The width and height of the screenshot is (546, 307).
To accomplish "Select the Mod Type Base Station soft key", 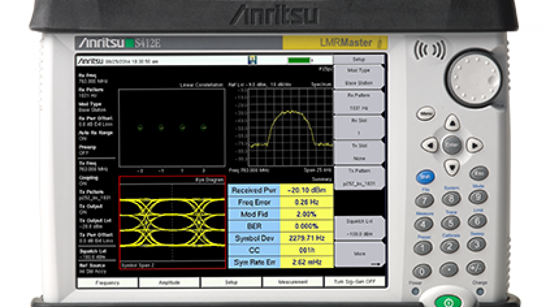I will [360, 77].
